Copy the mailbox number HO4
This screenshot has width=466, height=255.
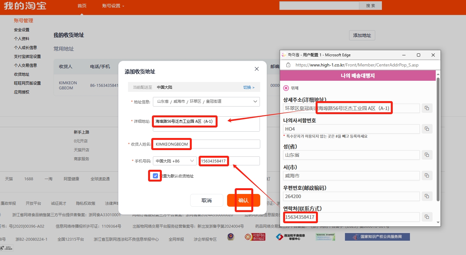click(427, 129)
